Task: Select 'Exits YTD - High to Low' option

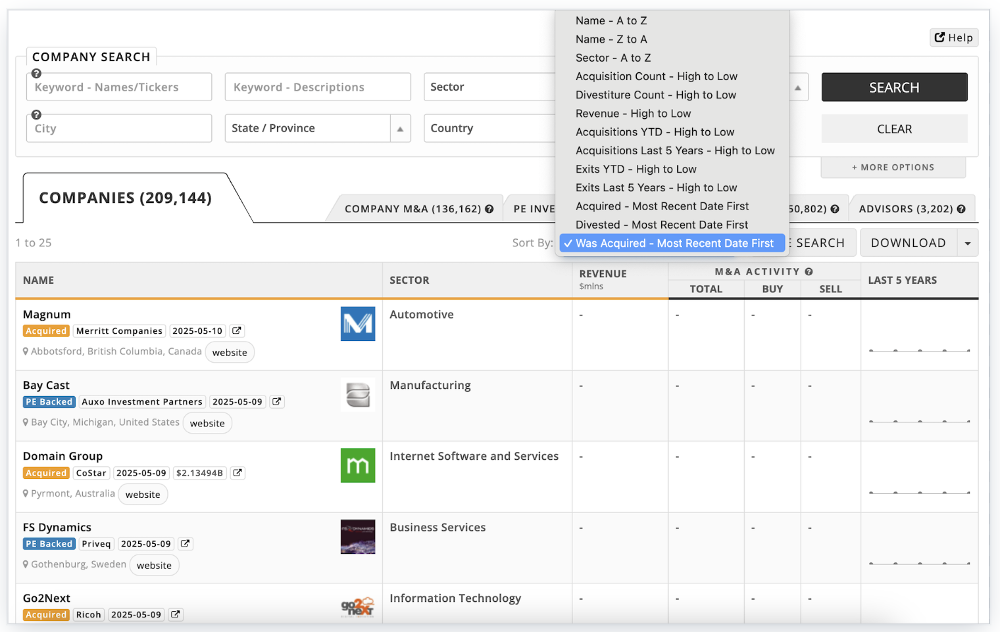Action: (636, 169)
